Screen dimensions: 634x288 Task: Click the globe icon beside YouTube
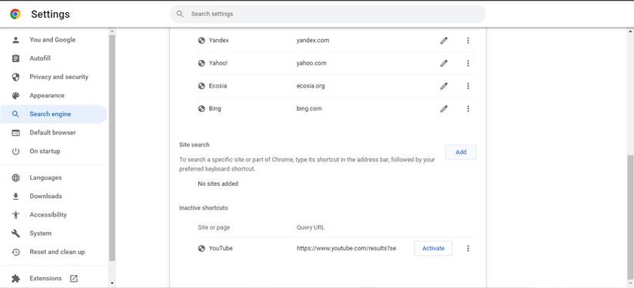coord(201,248)
